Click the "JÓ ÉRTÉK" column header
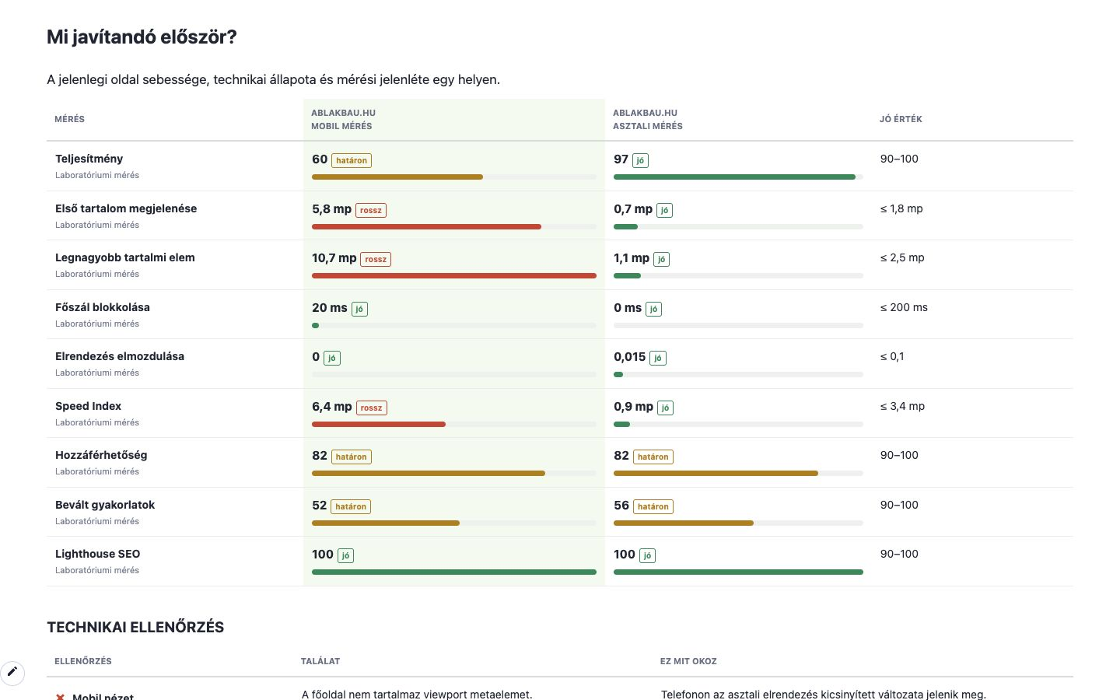The image size is (1120, 700). 901,120
